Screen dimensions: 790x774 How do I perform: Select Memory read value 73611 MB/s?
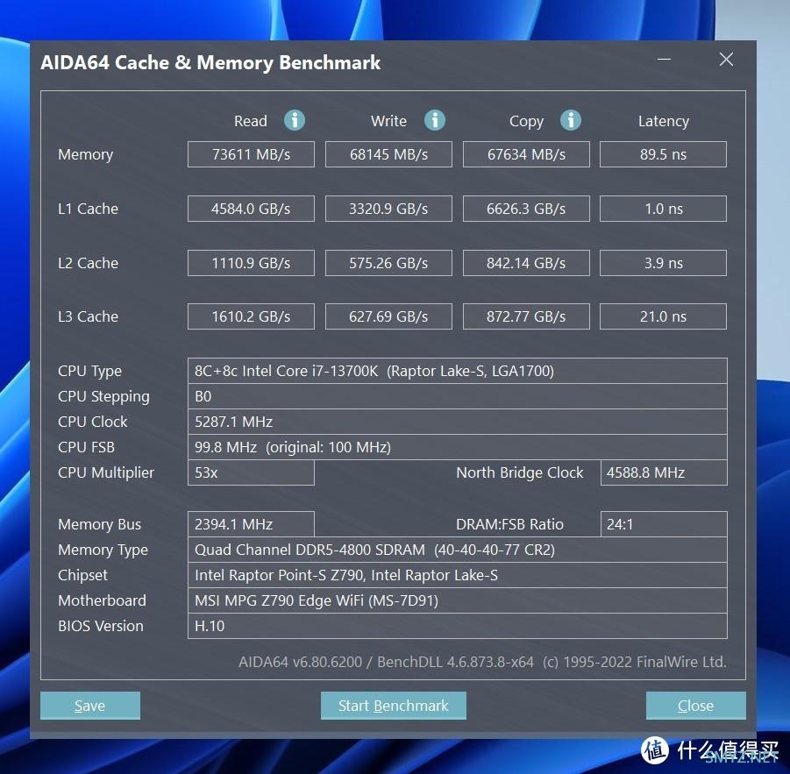point(251,154)
